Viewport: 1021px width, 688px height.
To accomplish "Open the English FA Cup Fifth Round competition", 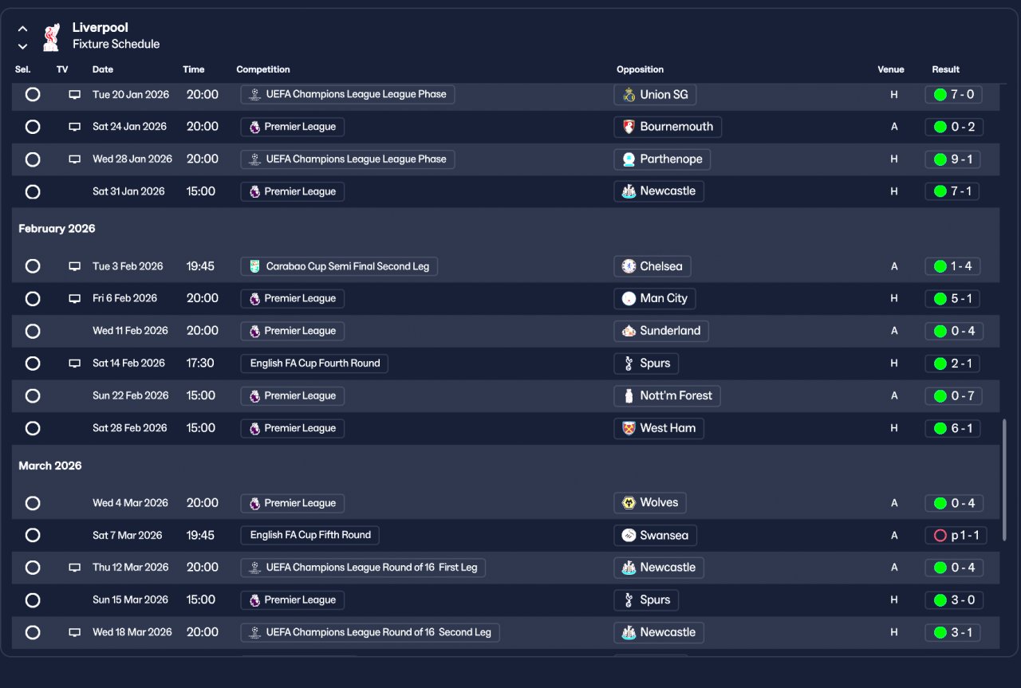I will (x=310, y=536).
